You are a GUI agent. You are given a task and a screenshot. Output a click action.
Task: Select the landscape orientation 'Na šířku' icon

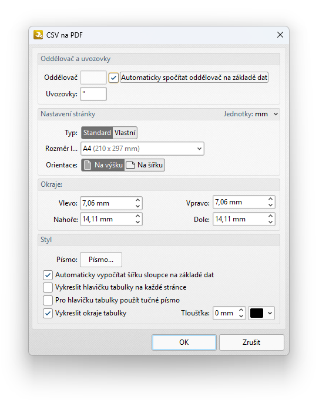coord(130,165)
